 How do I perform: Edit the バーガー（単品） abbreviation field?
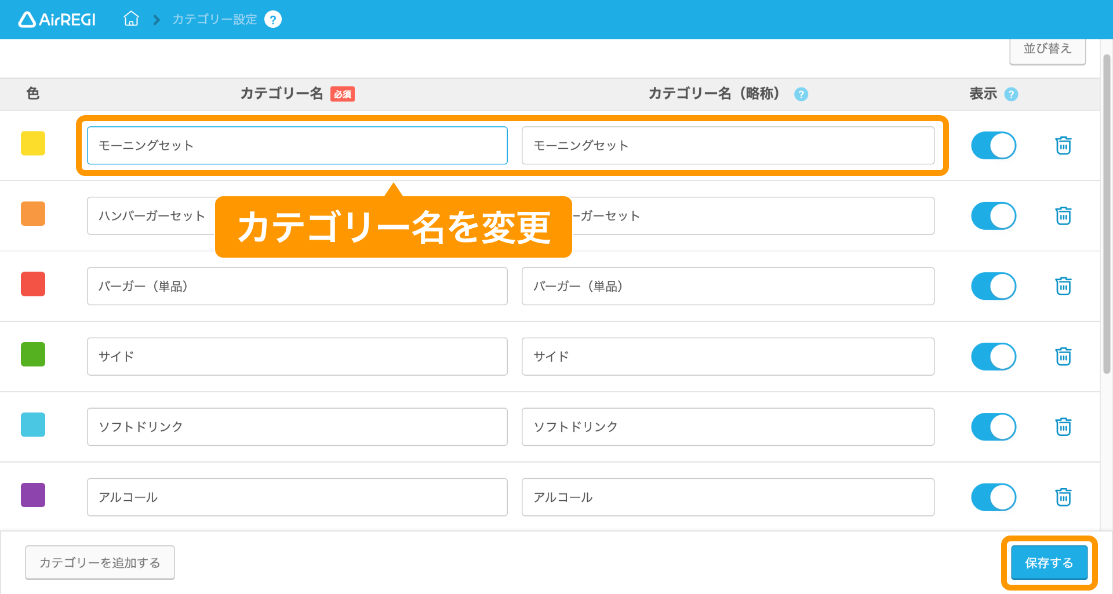728,286
